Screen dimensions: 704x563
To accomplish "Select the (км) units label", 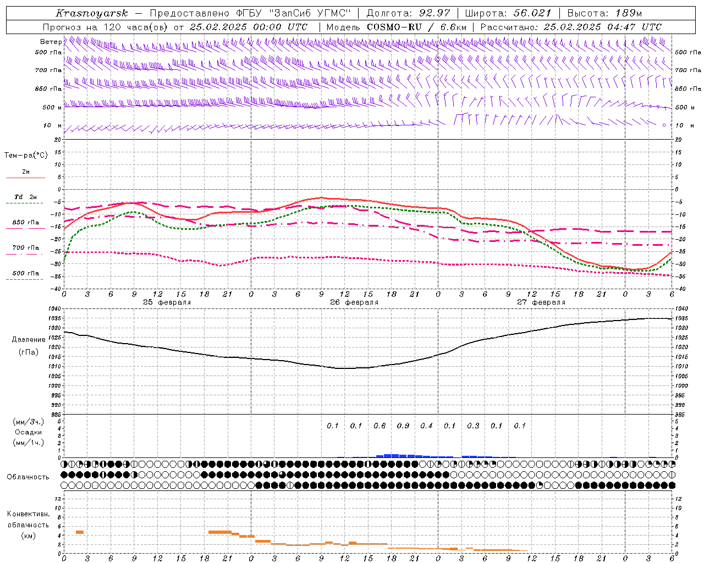I will (28, 536).
